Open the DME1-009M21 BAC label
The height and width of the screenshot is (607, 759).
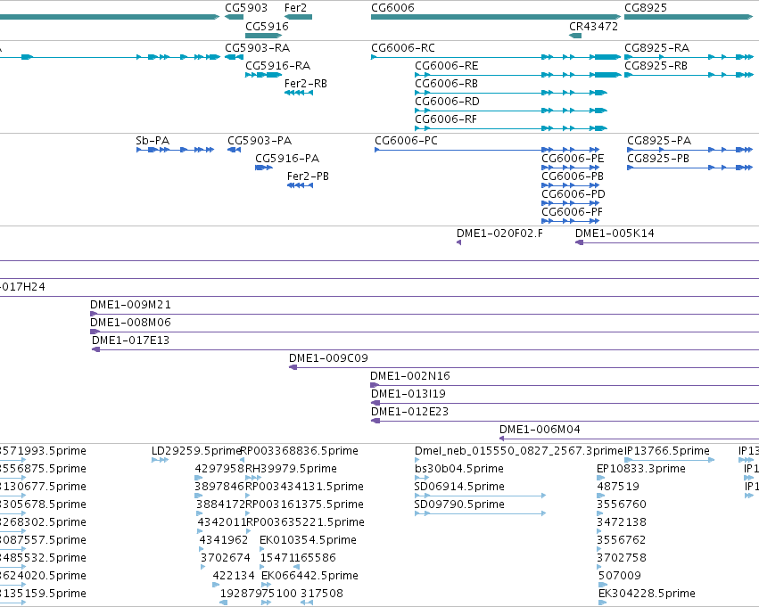pos(130,305)
